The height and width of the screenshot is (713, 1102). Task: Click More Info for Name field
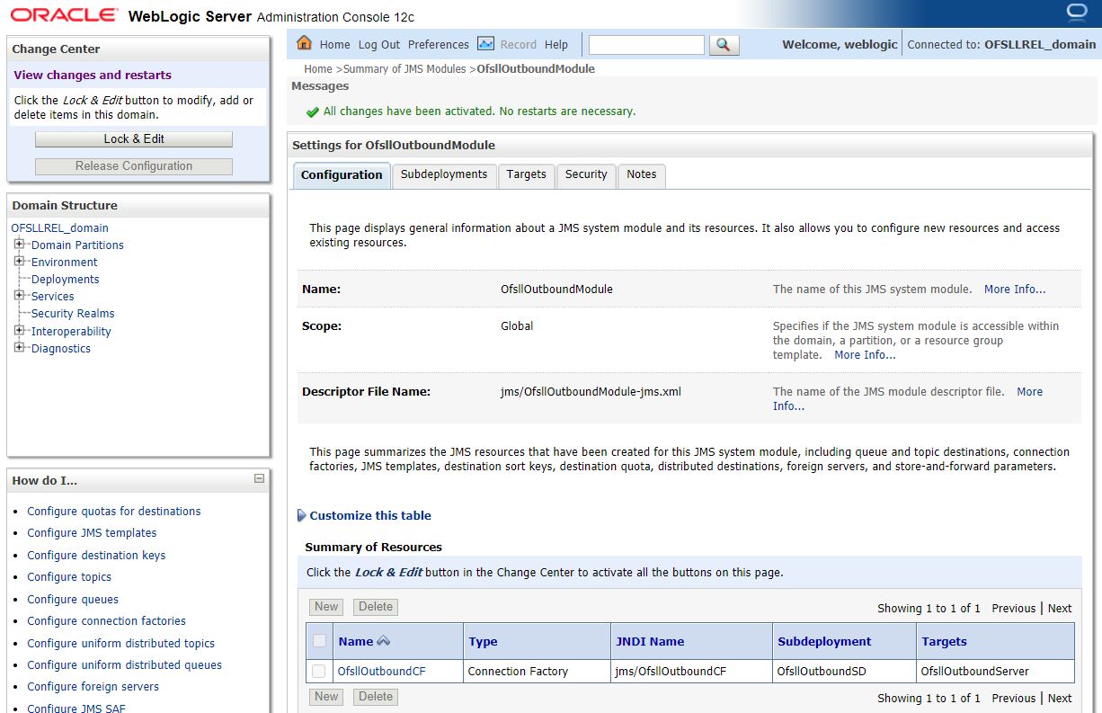(x=1015, y=290)
